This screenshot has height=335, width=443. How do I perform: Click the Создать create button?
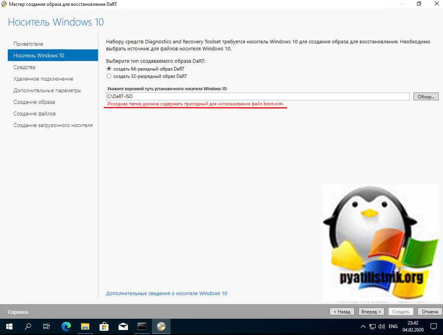coord(401,312)
